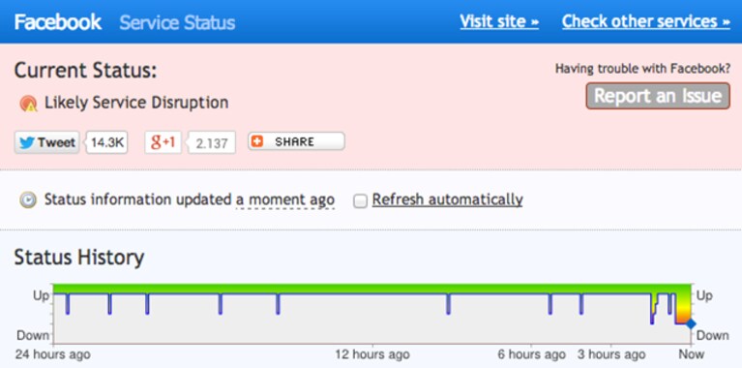The width and height of the screenshot is (742, 368).
Task: Click the 6 hours ago axis label
Action: [x=531, y=354]
